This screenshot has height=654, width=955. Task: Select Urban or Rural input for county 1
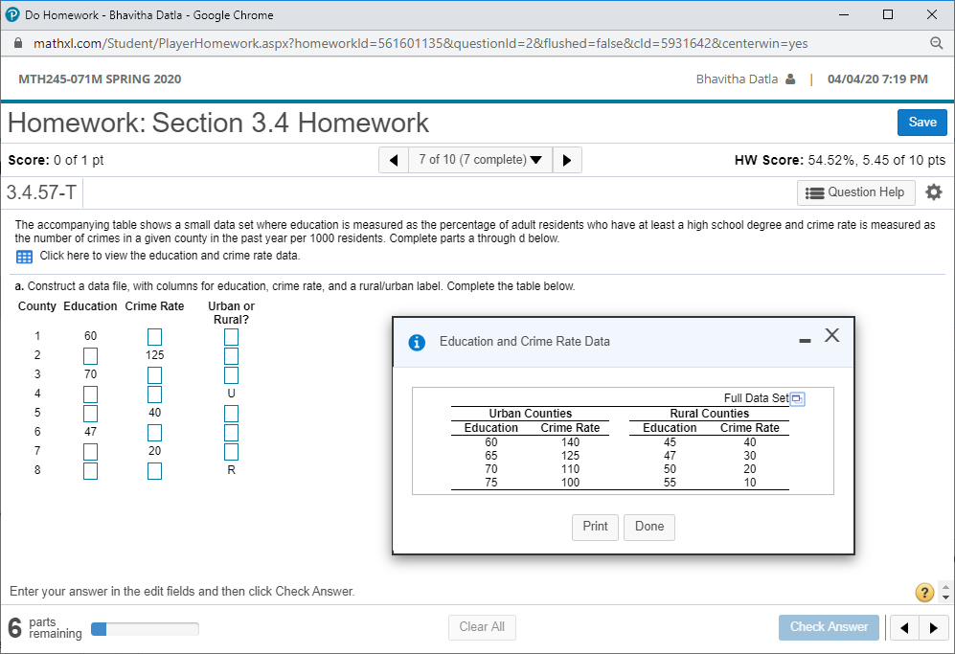point(232,337)
